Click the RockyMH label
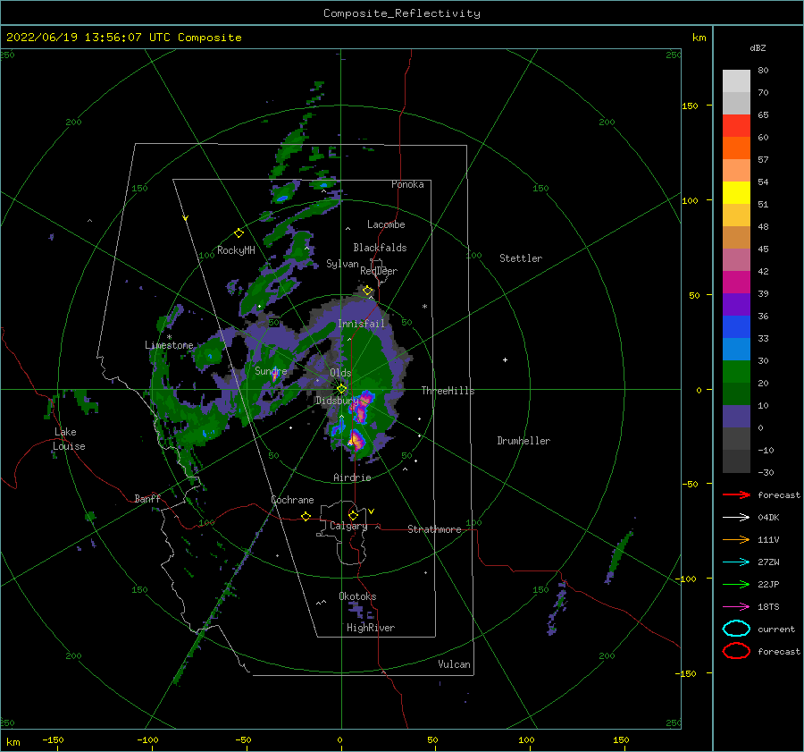Image resolution: width=804 pixels, height=752 pixels. 236,250
